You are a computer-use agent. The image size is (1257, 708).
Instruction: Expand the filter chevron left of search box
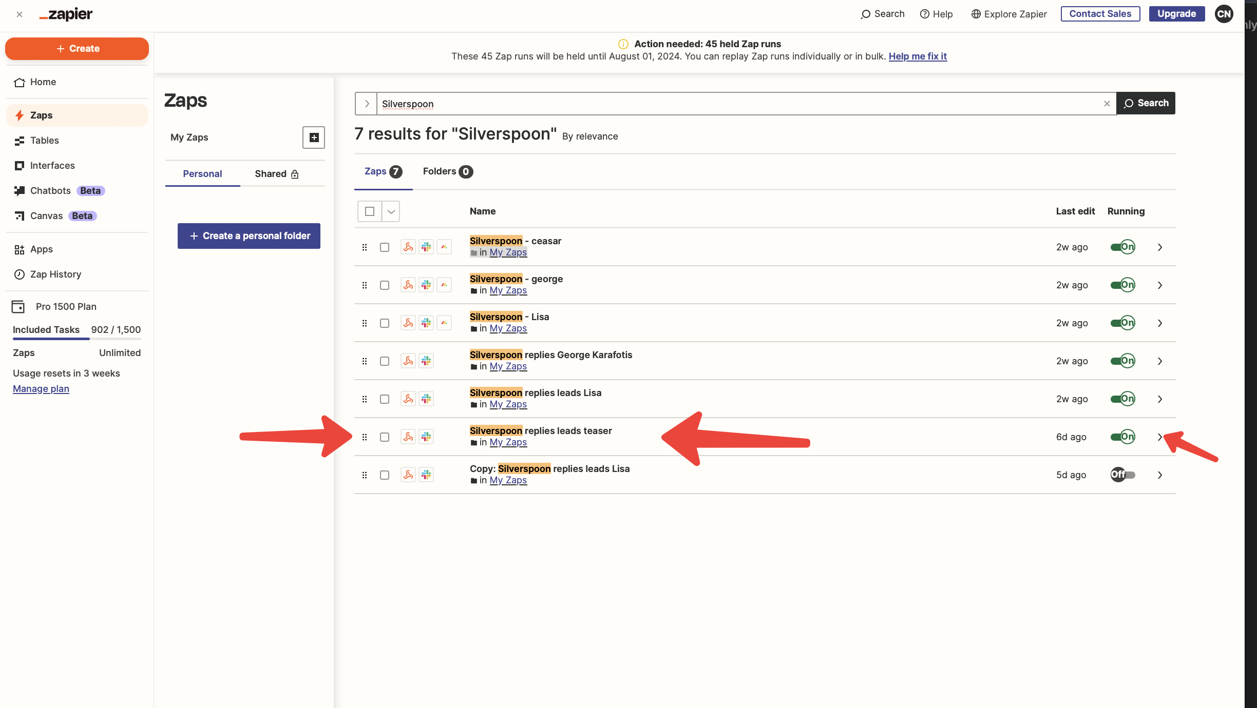[x=367, y=104]
